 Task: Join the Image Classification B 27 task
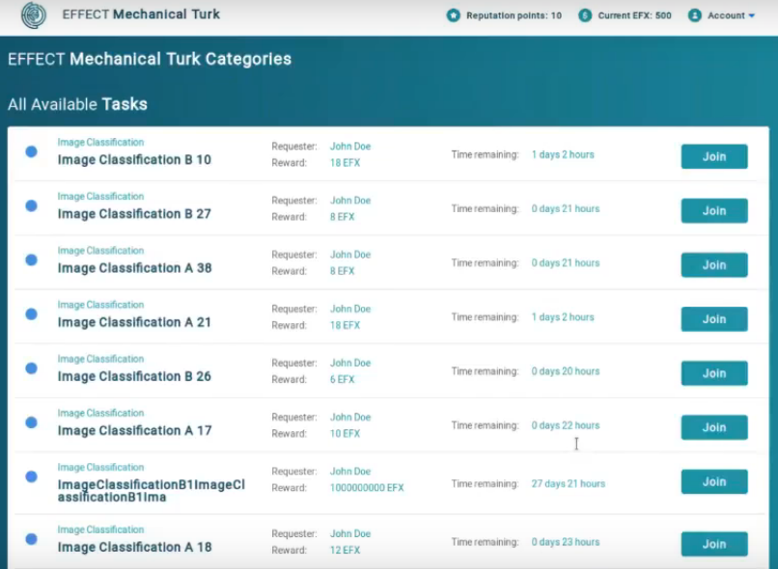714,210
